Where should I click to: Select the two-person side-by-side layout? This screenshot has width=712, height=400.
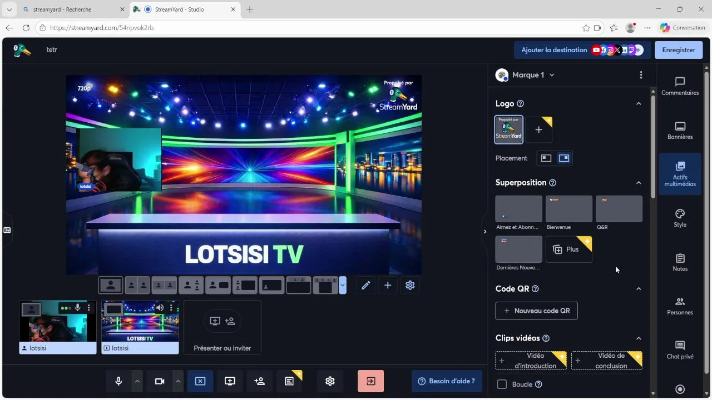137,286
